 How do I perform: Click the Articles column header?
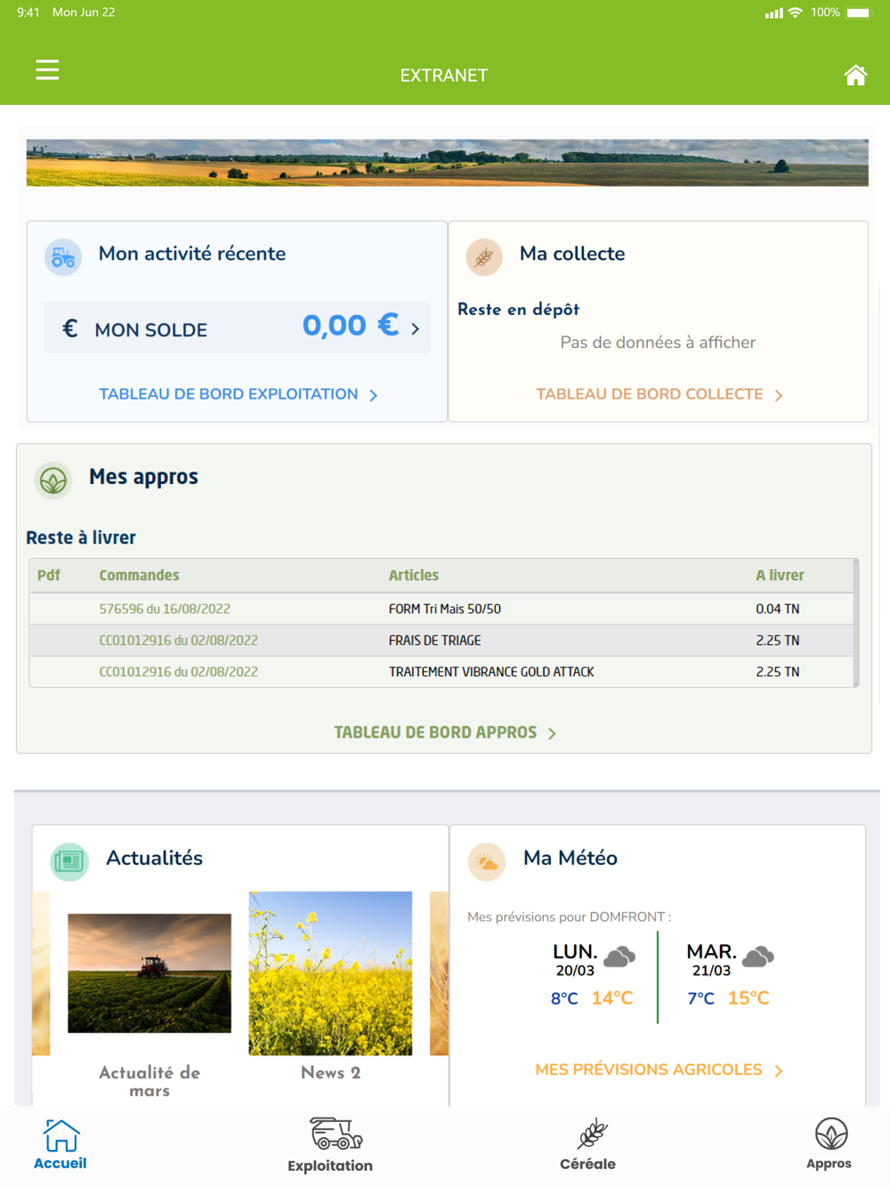click(414, 575)
